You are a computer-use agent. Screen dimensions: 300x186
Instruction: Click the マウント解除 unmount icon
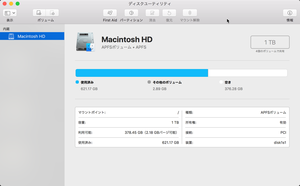point(190,13)
